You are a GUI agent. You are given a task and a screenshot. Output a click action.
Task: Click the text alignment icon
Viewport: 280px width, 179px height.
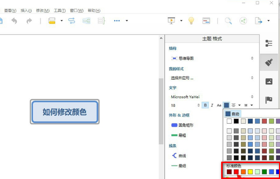pos(233,105)
